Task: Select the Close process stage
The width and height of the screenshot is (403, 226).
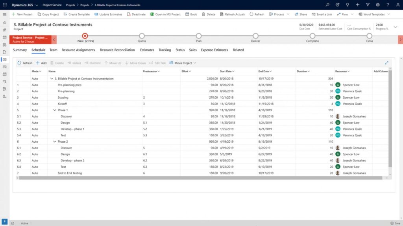Action: point(369,36)
